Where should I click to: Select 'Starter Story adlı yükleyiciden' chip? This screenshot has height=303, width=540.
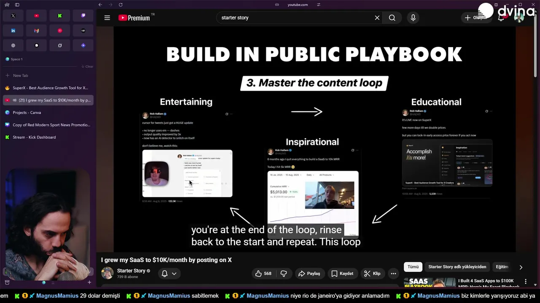(457, 267)
